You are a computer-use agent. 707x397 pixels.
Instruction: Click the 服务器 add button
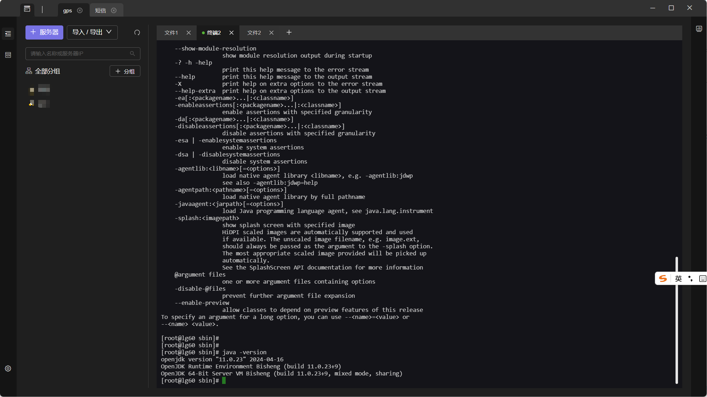[x=44, y=32]
